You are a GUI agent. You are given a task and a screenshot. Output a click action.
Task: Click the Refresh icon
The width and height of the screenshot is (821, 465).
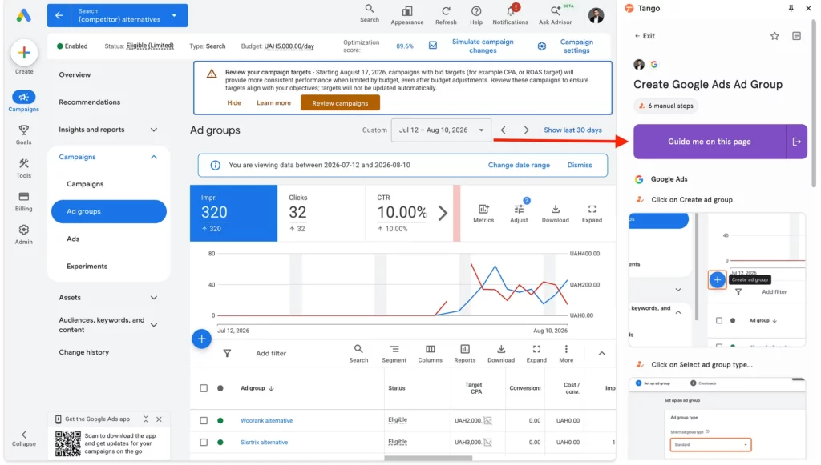[x=446, y=15]
